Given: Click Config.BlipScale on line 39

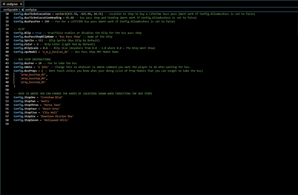Looking at the screenshot, I should (x=26, y=48).
